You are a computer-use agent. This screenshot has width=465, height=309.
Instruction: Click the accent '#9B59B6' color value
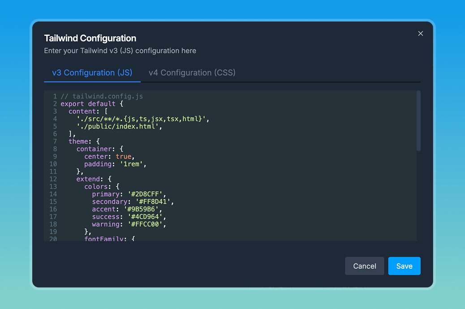141,209
